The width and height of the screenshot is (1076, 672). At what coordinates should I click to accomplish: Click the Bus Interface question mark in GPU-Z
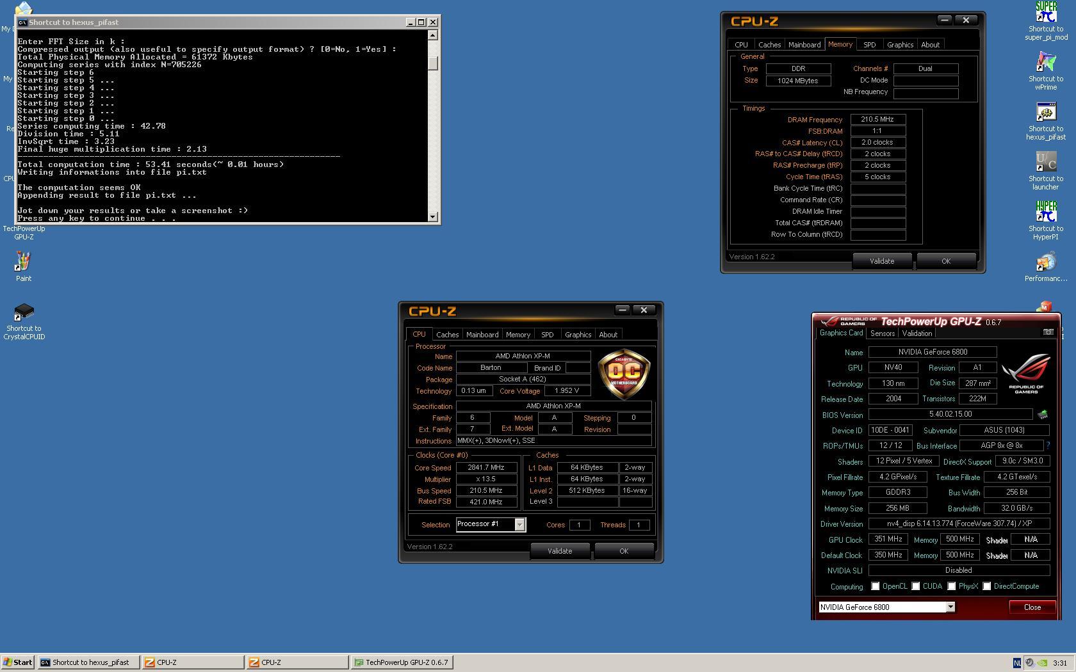pyautogui.click(x=1048, y=445)
